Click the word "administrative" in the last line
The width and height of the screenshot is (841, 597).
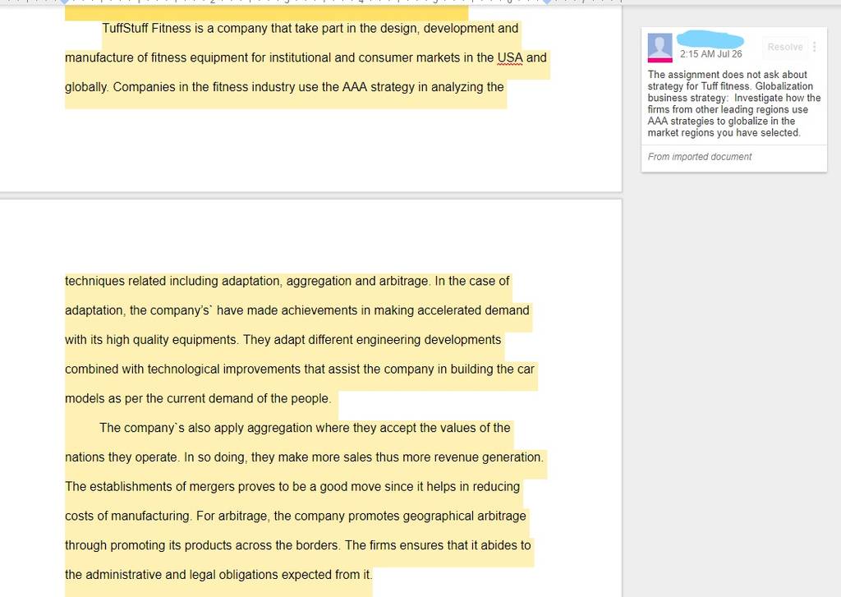[123, 575]
